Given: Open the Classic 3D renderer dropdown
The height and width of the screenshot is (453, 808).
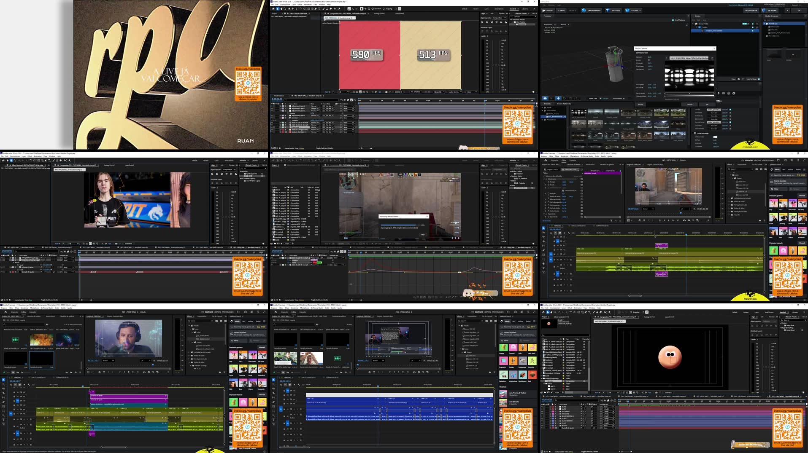Looking at the screenshot, I should coord(439,92).
